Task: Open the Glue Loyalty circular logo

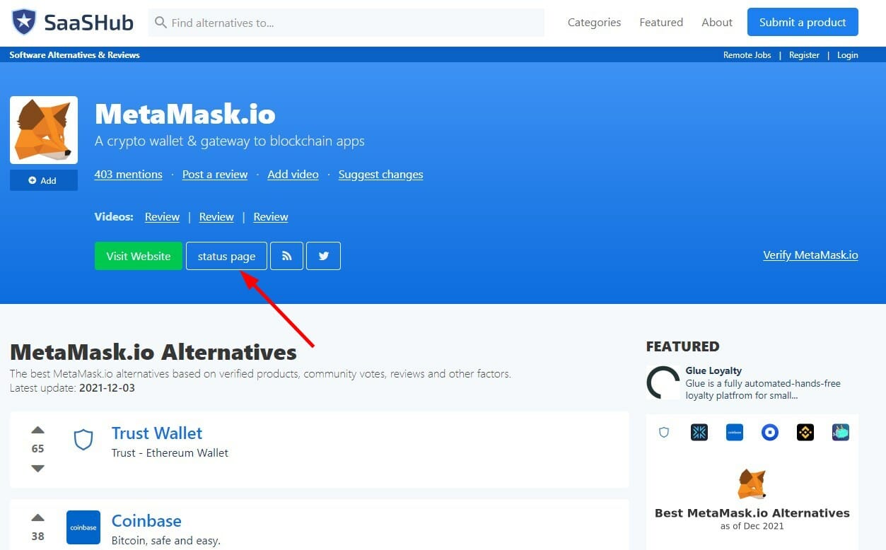Action: coord(663,382)
